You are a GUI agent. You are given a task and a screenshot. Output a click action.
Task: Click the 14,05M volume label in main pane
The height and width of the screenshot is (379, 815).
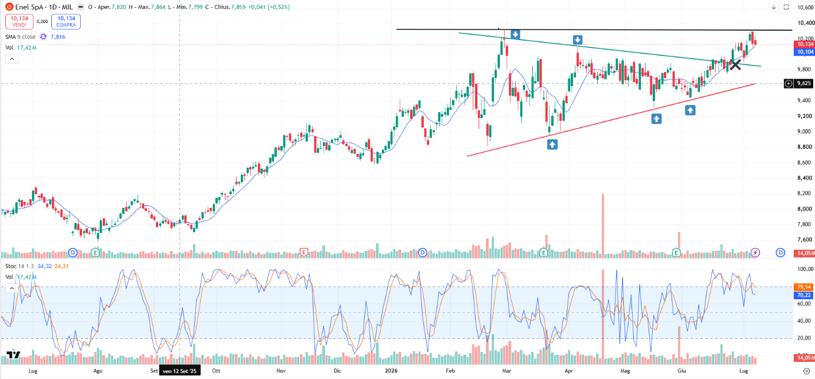click(x=804, y=253)
